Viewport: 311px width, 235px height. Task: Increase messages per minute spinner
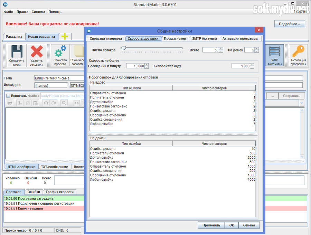147,65
